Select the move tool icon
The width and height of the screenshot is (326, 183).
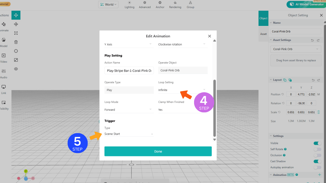[16, 15]
